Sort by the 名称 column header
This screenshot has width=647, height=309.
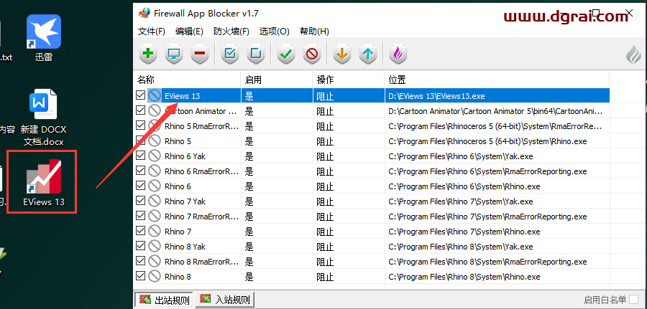pyautogui.click(x=188, y=80)
